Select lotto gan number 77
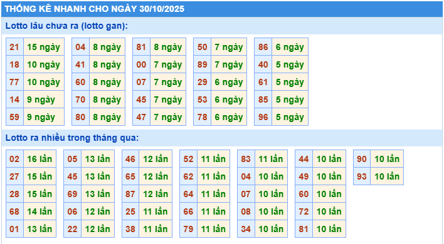Viewport: 444px width, 244px height. pyautogui.click(x=14, y=82)
